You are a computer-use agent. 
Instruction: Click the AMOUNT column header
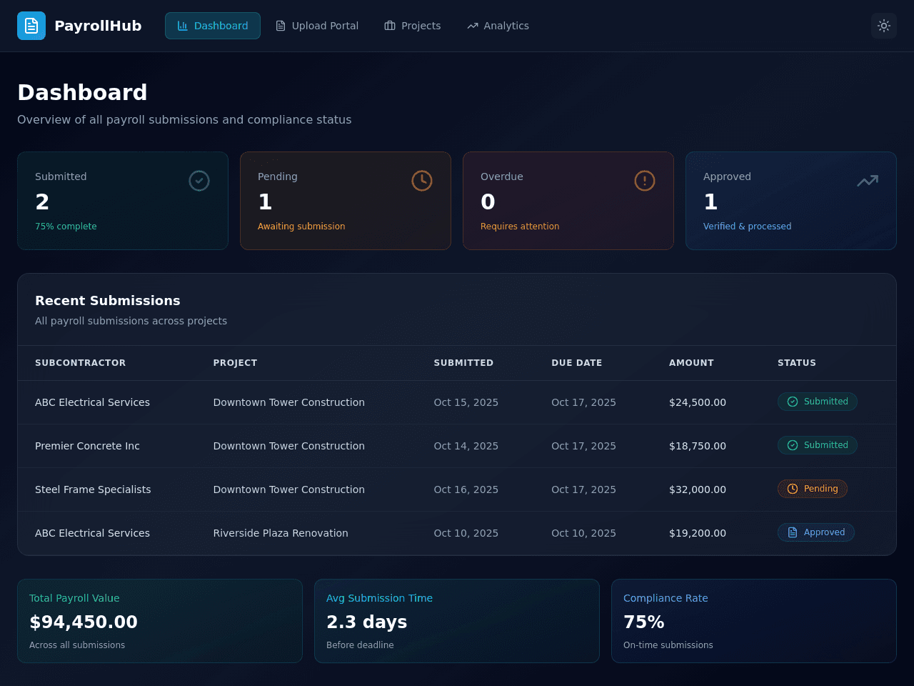pos(691,363)
